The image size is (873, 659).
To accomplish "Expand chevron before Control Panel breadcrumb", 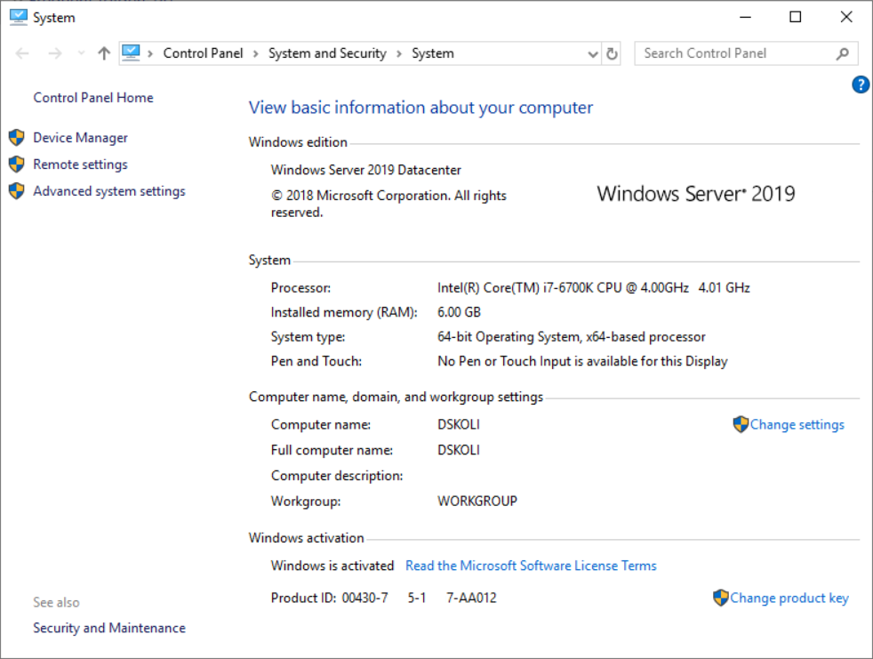I will [x=149, y=54].
